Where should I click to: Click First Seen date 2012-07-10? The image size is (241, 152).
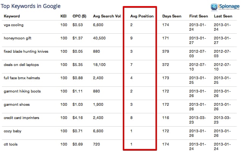click(198, 67)
